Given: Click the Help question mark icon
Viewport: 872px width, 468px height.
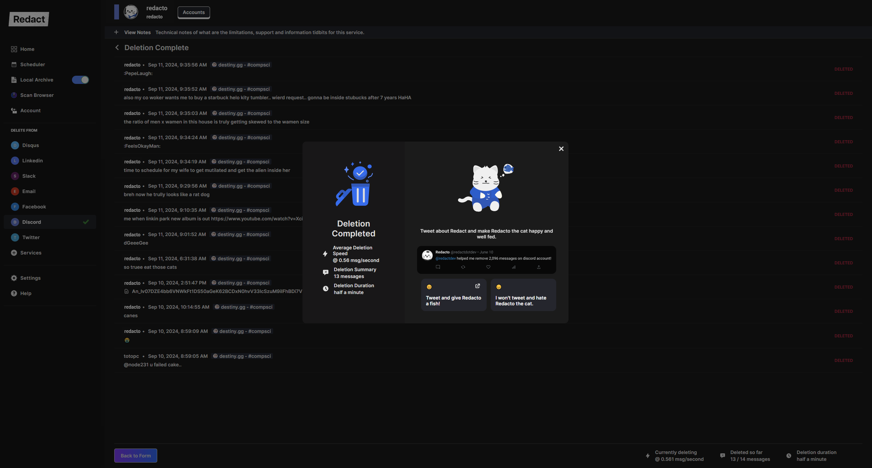Looking at the screenshot, I should tap(14, 293).
